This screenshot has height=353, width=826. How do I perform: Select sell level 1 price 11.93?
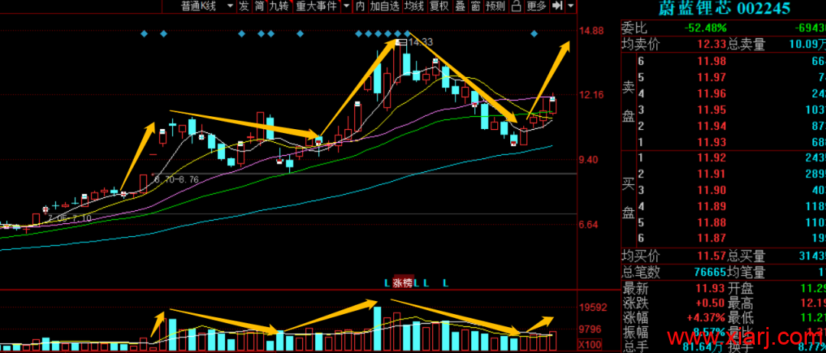pyautogui.click(x=711, y=142)
